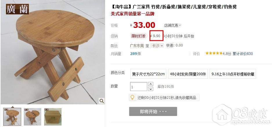Select the cardboard box thumbnail
This screenshot has width=272, height=127.
[x=53, y=117]
